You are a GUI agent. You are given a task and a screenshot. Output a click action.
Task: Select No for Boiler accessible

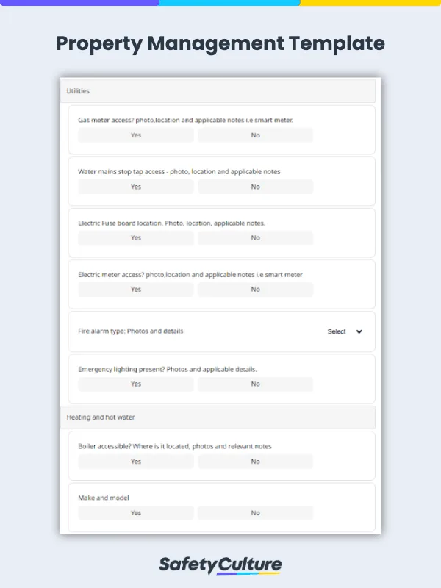255,462
